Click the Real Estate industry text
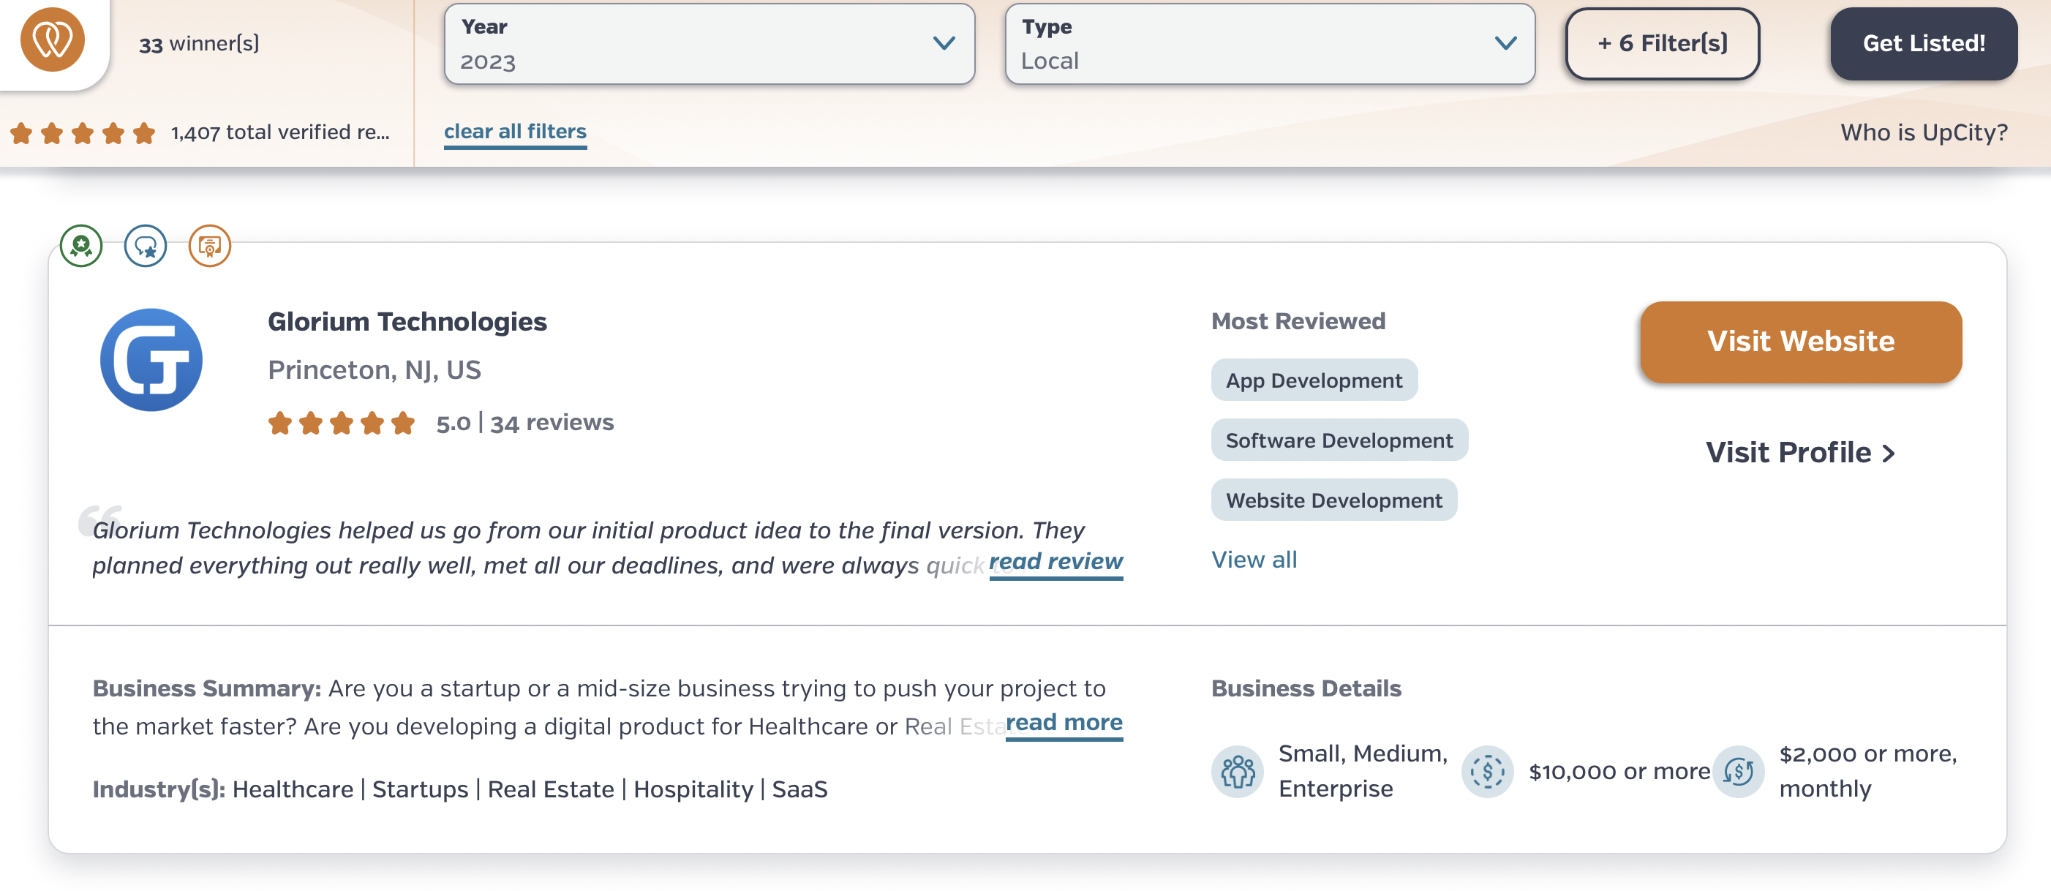The width and height of the screenshot is (2051, 891). 551,790
